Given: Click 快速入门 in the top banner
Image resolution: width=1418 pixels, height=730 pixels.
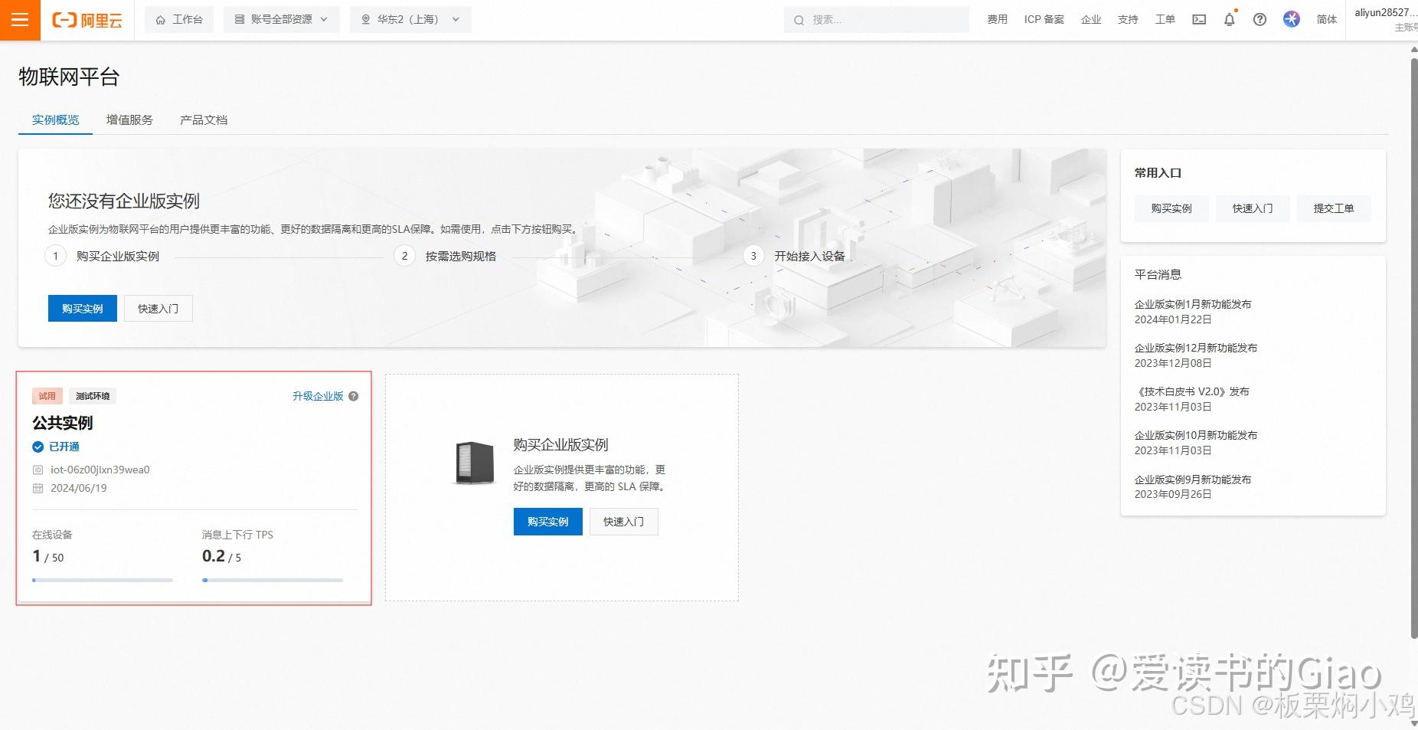Looking at the screenshot, I should coord(158,309).
